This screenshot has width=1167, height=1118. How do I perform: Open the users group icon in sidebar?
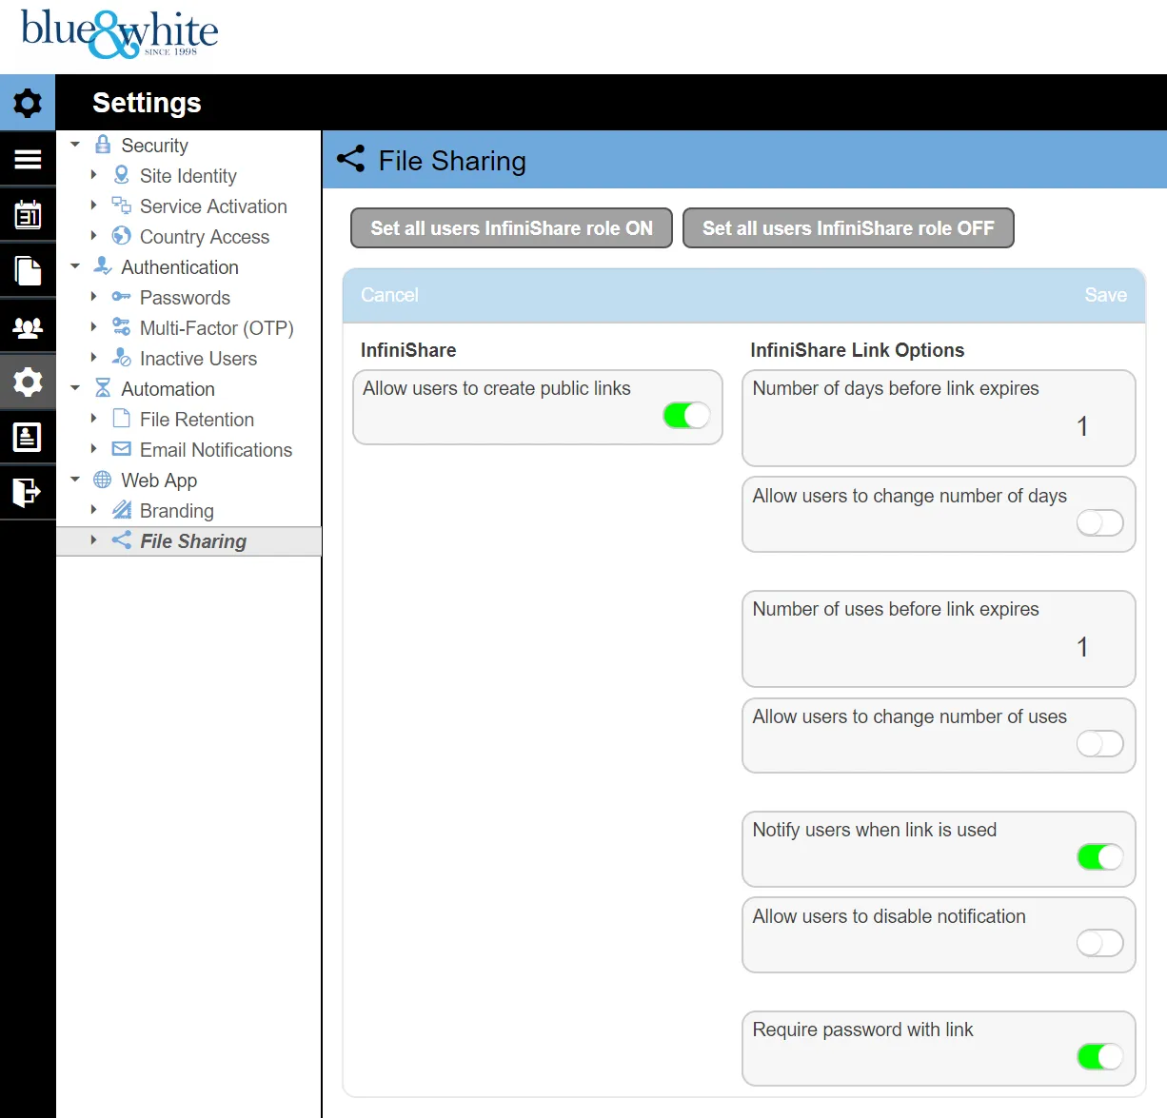(x=28, y=327)
